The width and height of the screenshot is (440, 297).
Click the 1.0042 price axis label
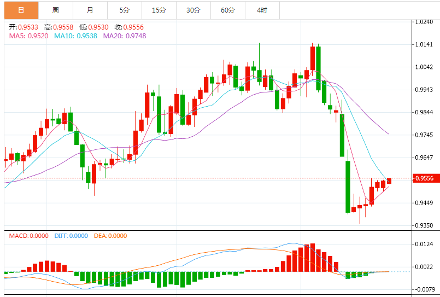pos(424,67)
